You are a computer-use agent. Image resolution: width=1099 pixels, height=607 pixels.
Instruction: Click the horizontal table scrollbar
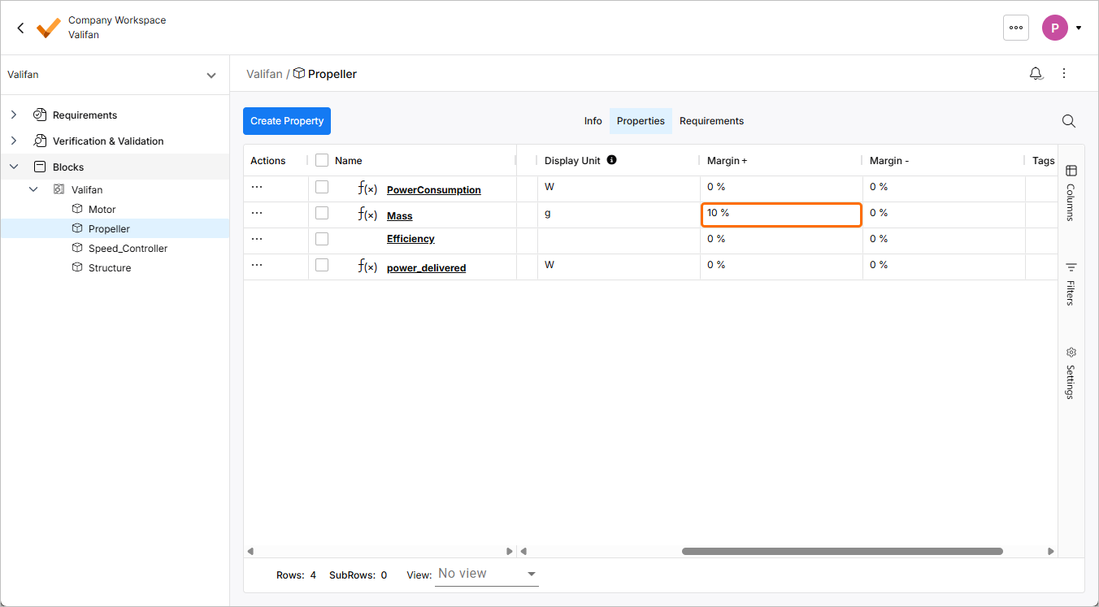click(x=841, y=551)
